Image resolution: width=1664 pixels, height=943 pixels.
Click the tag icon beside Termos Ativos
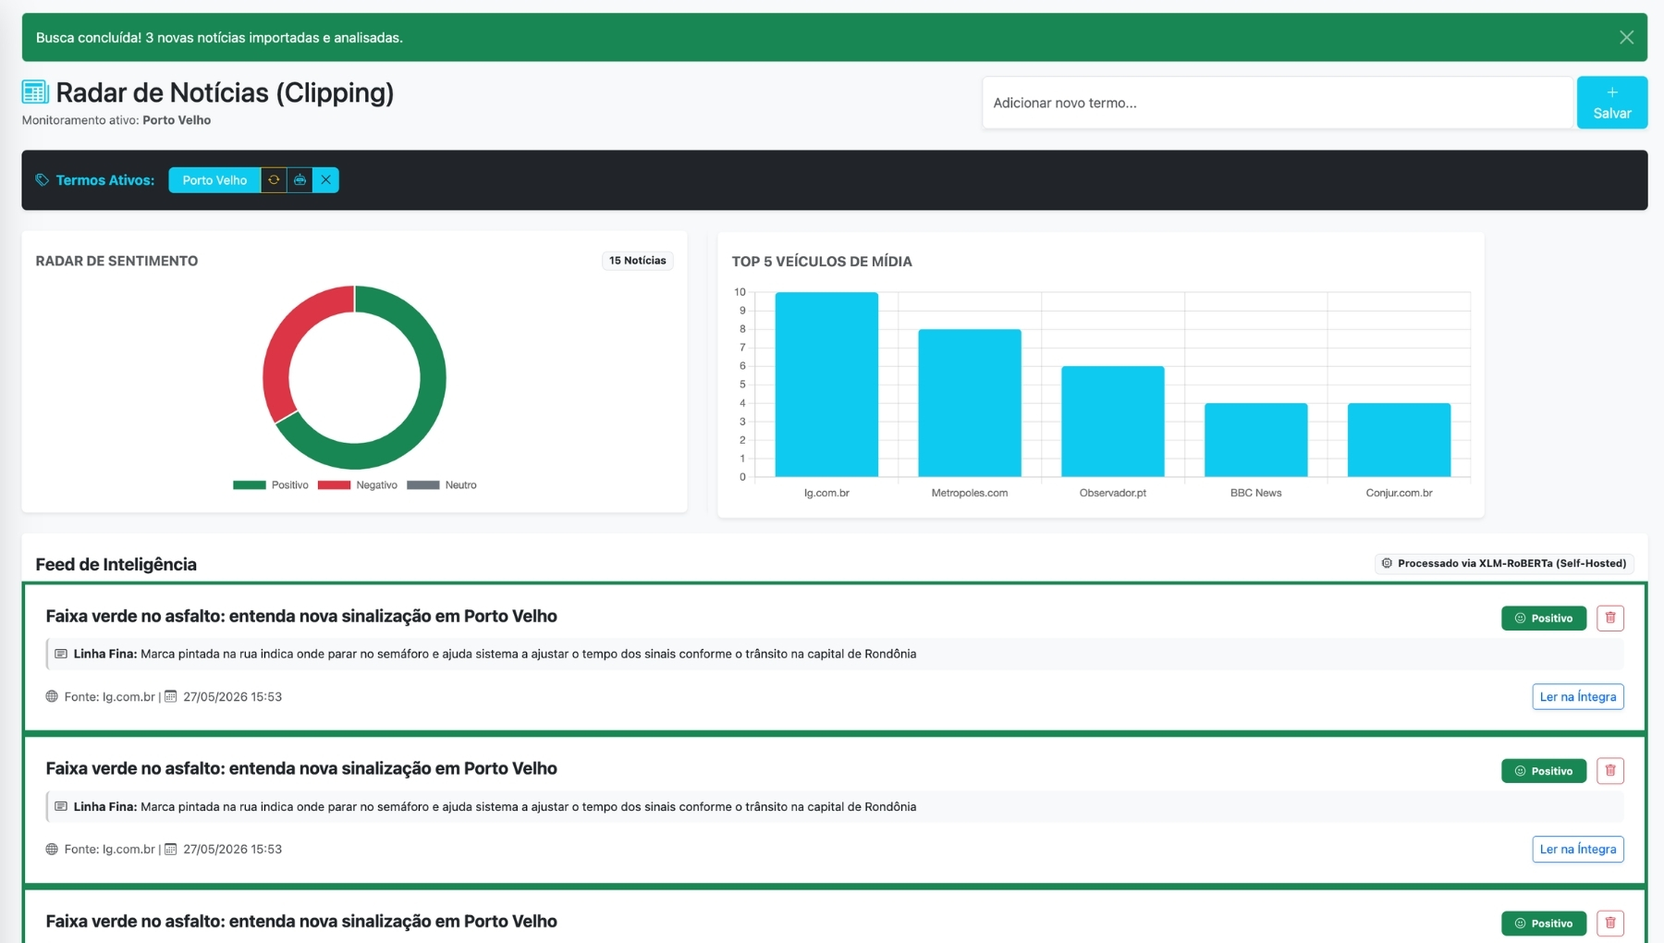click(x=42, y=180)
